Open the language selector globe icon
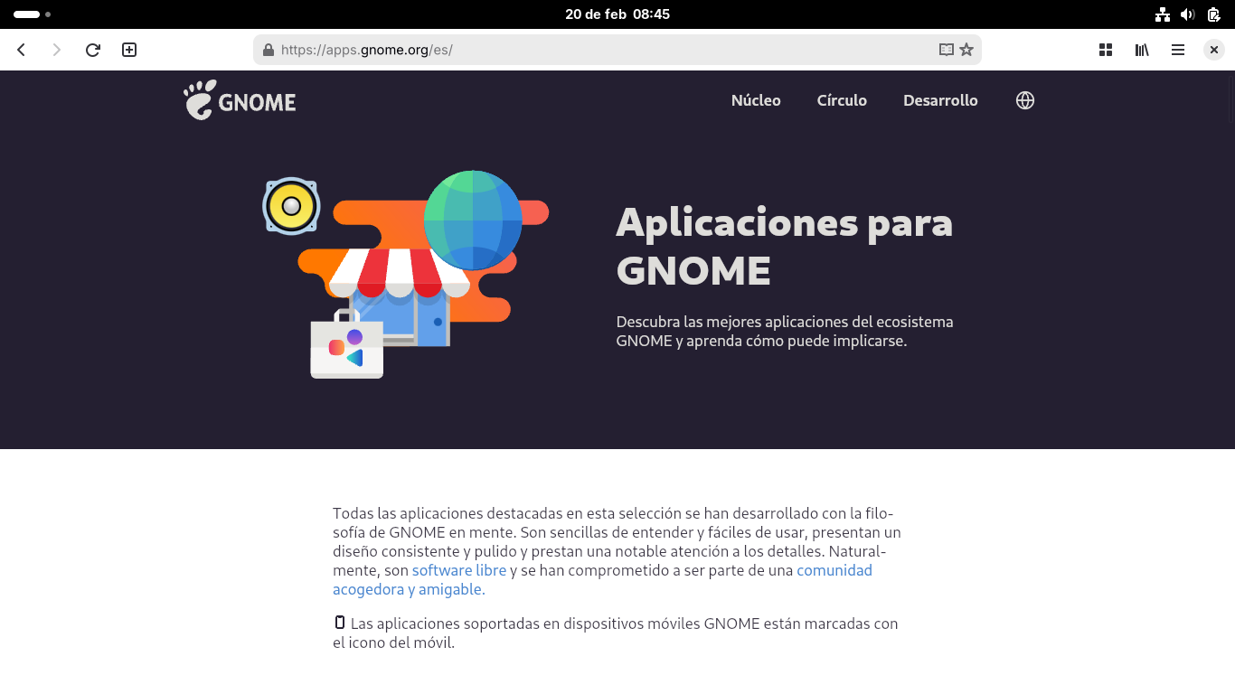Screen dimensions: 1235x694 click(x=1025, y=100)
